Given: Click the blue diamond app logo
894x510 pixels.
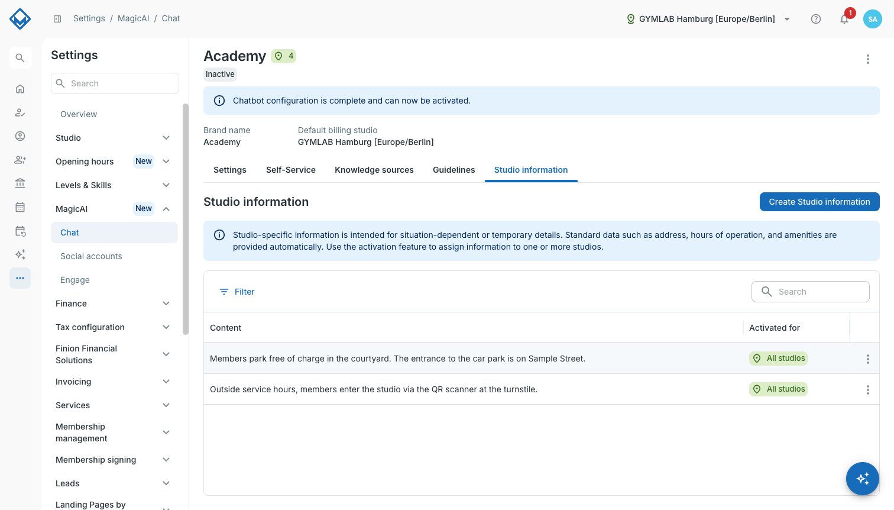Looking at the screenshot, I should coord(20,19).
